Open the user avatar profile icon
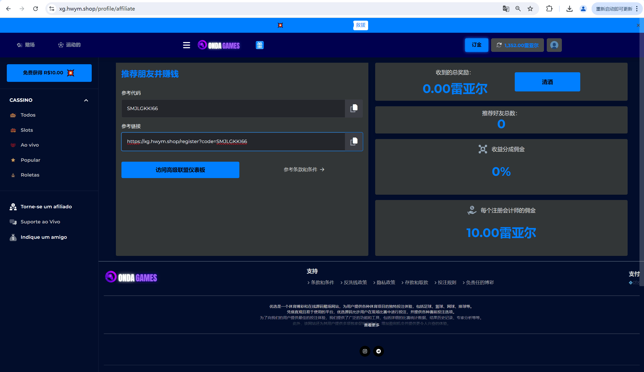Viewport: 644px width, 372px height. 554,45
